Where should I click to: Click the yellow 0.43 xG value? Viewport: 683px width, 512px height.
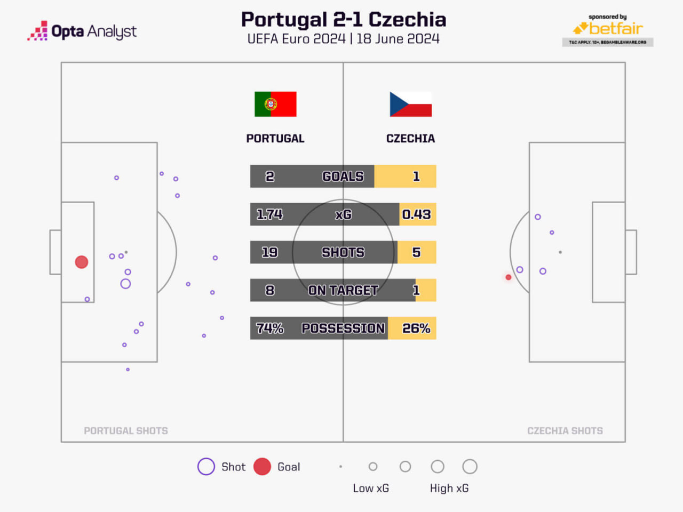(417, 214)
